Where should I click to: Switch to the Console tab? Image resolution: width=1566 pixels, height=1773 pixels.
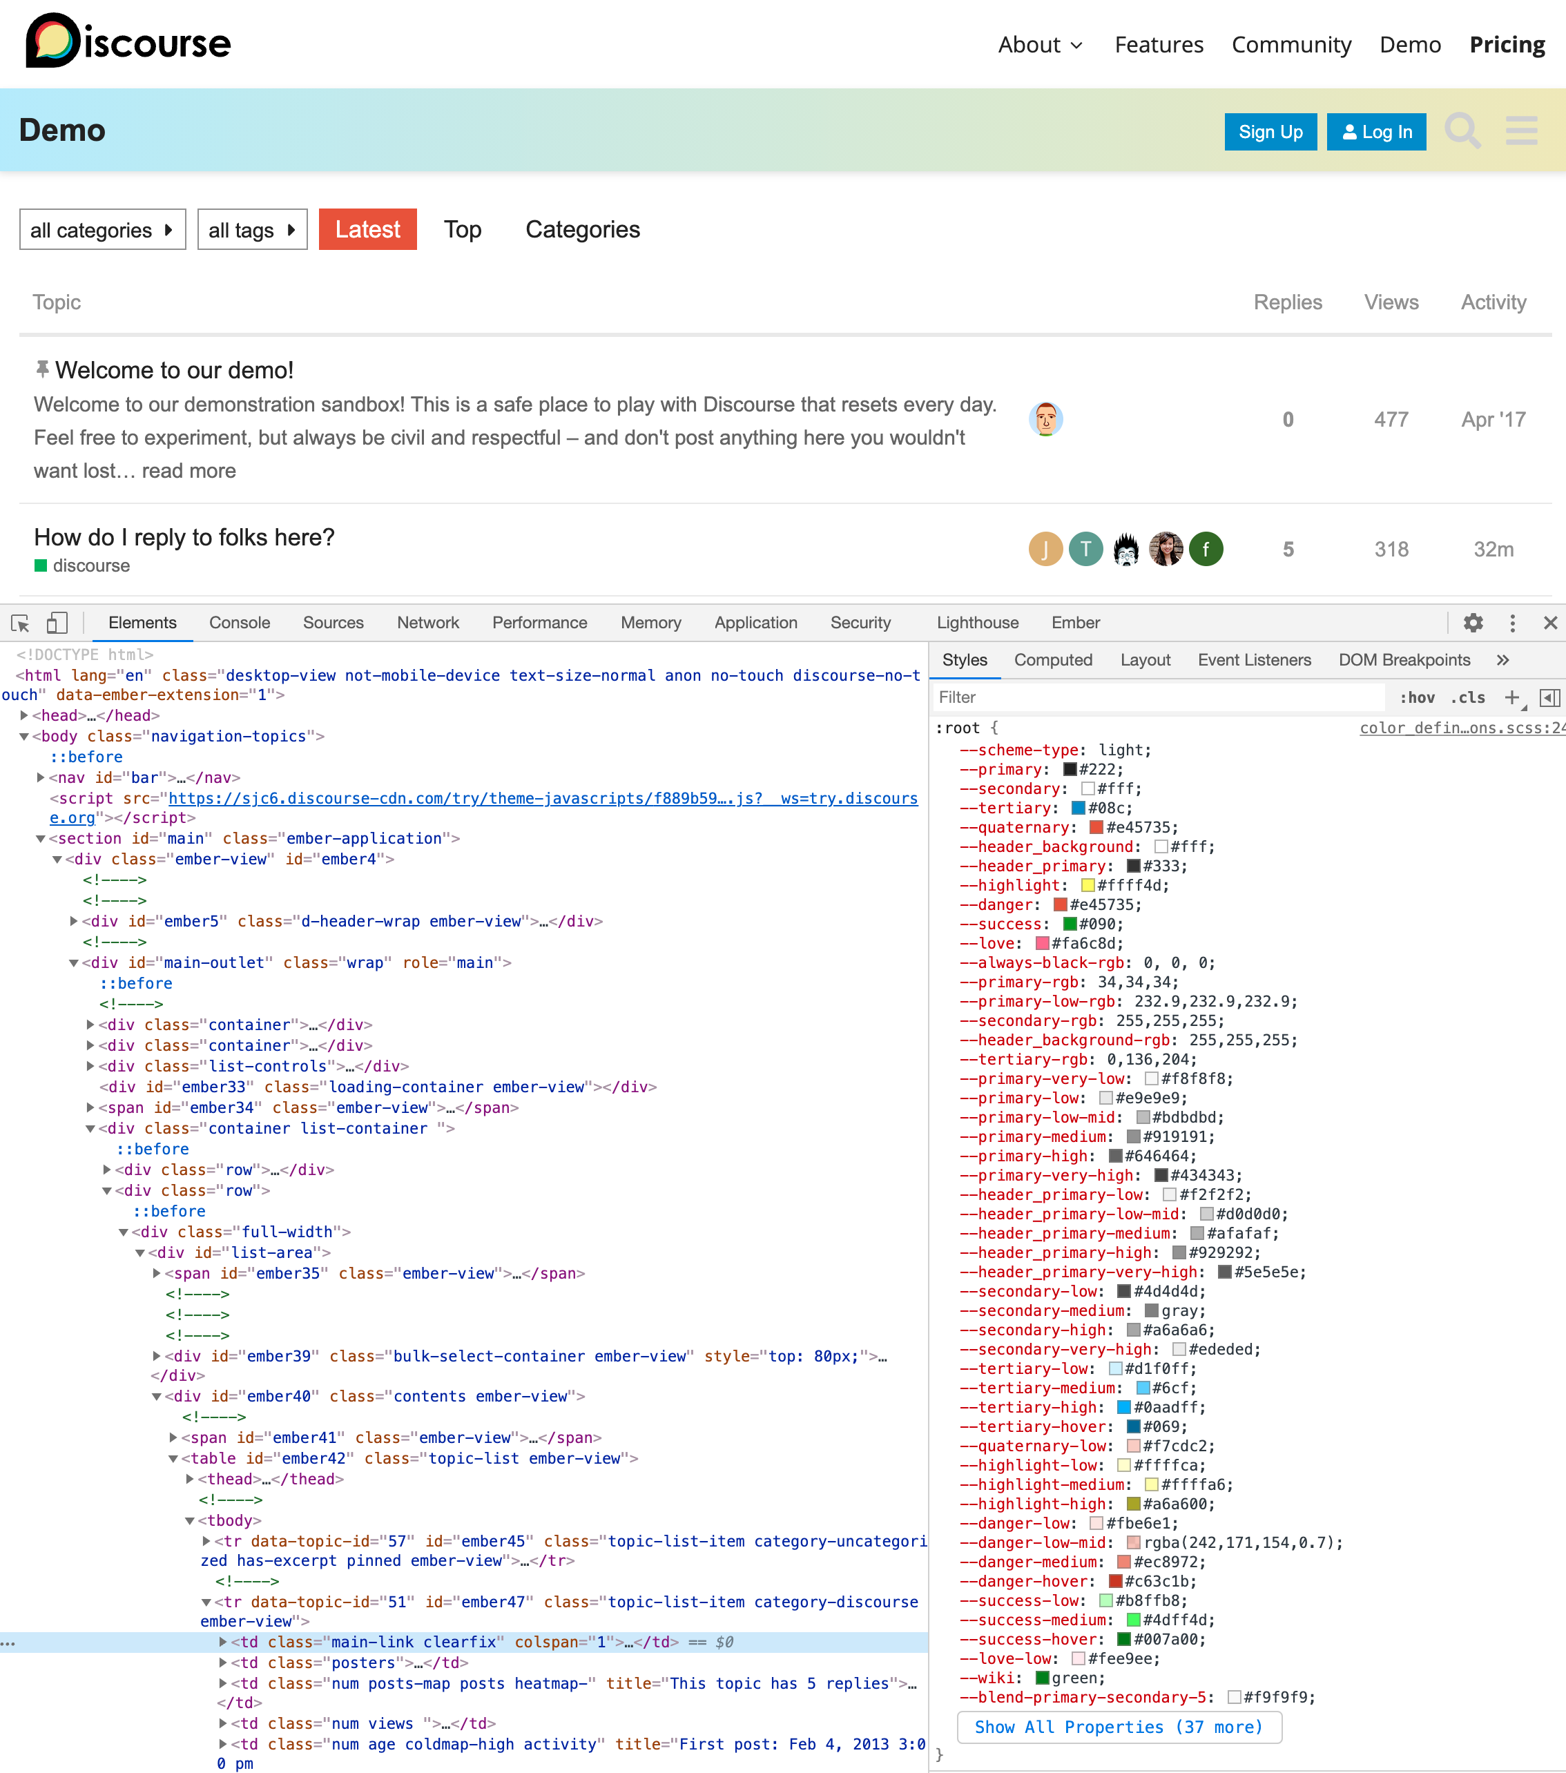click(x=240, y=623)
